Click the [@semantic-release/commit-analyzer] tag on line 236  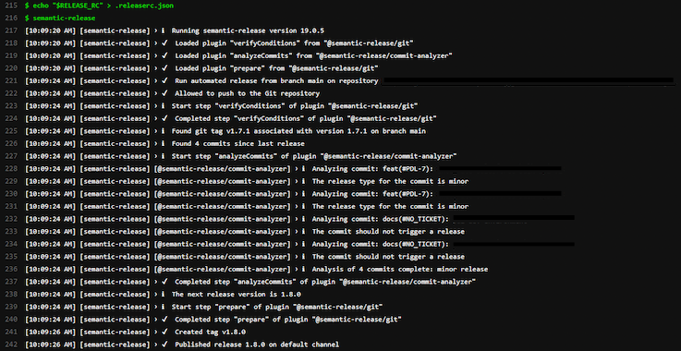click(x=223, y=269)
